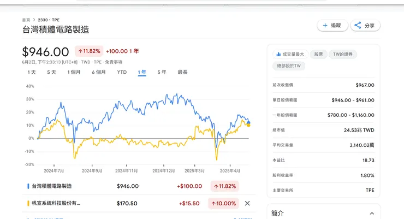
Task: Select the 5 天 time range tab
Action: (x=51, y=72)
